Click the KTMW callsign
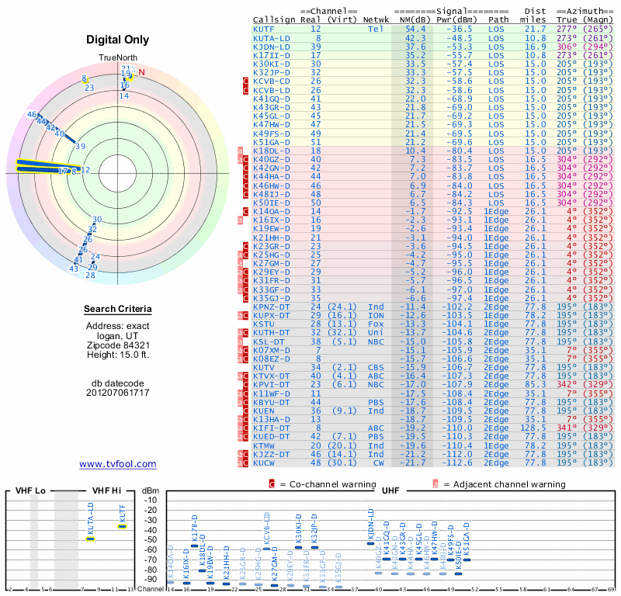Viewport: 621px width, 596px height. pyautogui.click(x=264, y=446)
